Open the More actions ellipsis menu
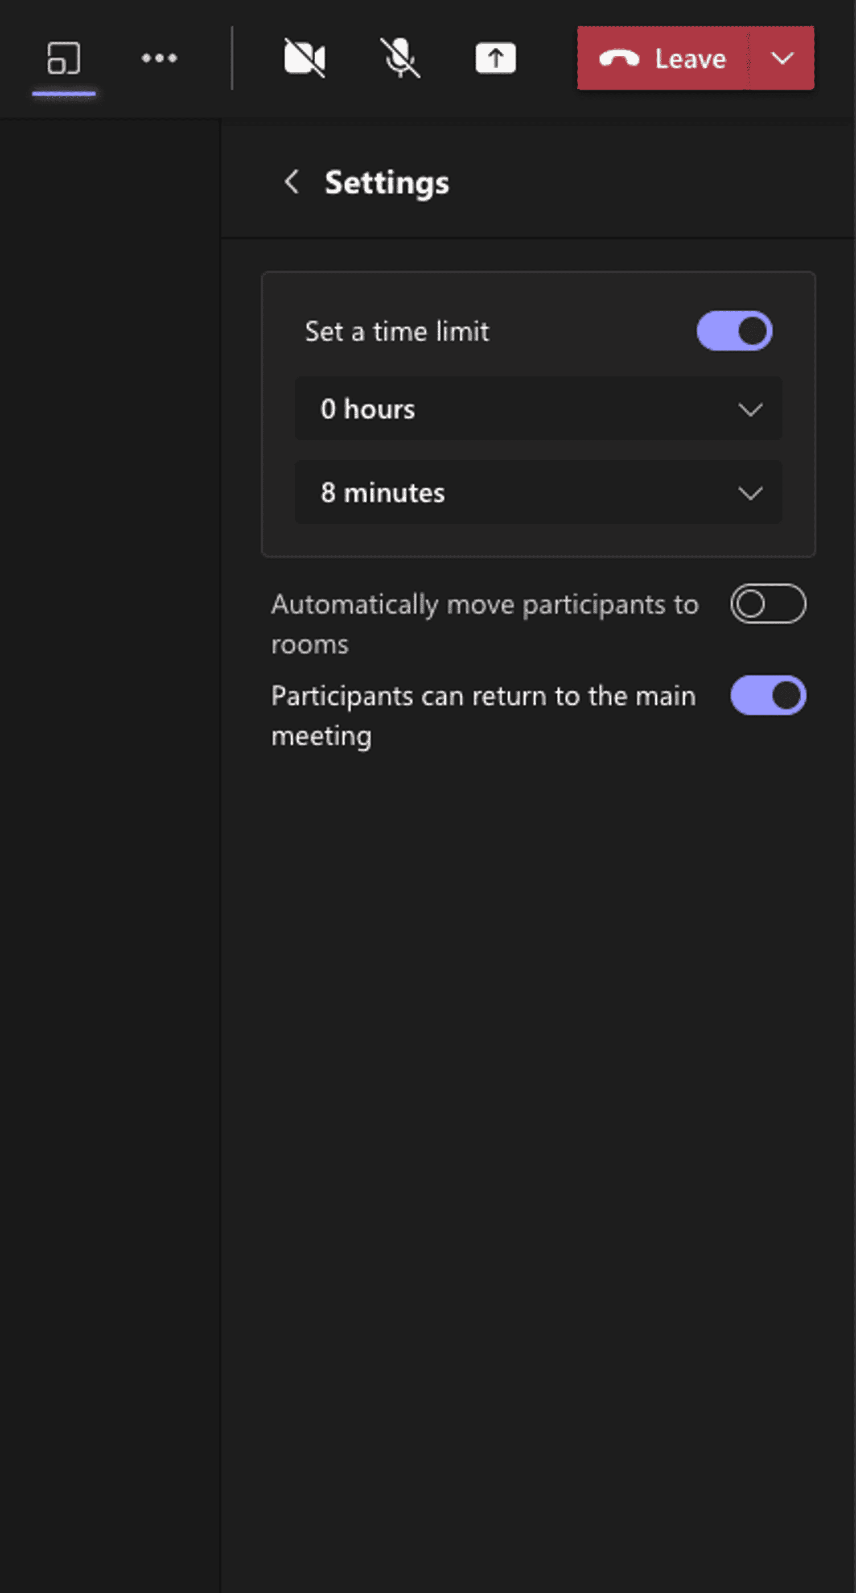Viewport: 856px width, 1593px height. [159, 59]
